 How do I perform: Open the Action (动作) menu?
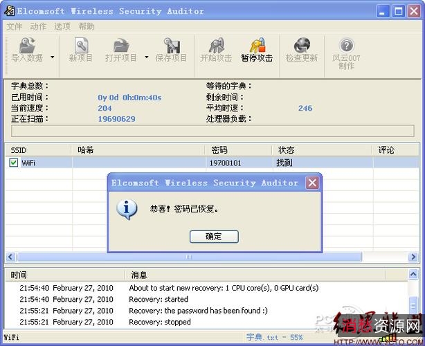click(x=38, y=26)
